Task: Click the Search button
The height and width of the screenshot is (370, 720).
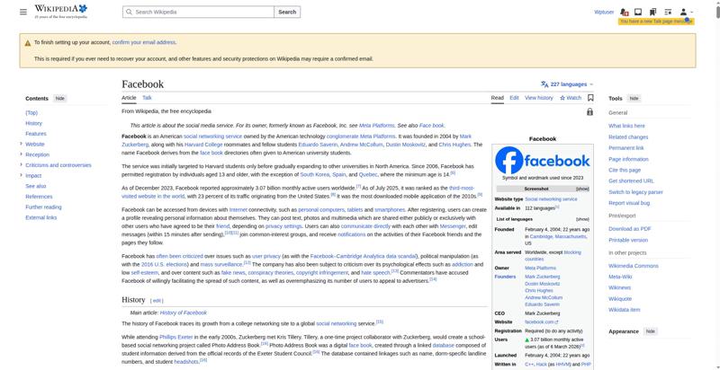Action: pos(287,12)
